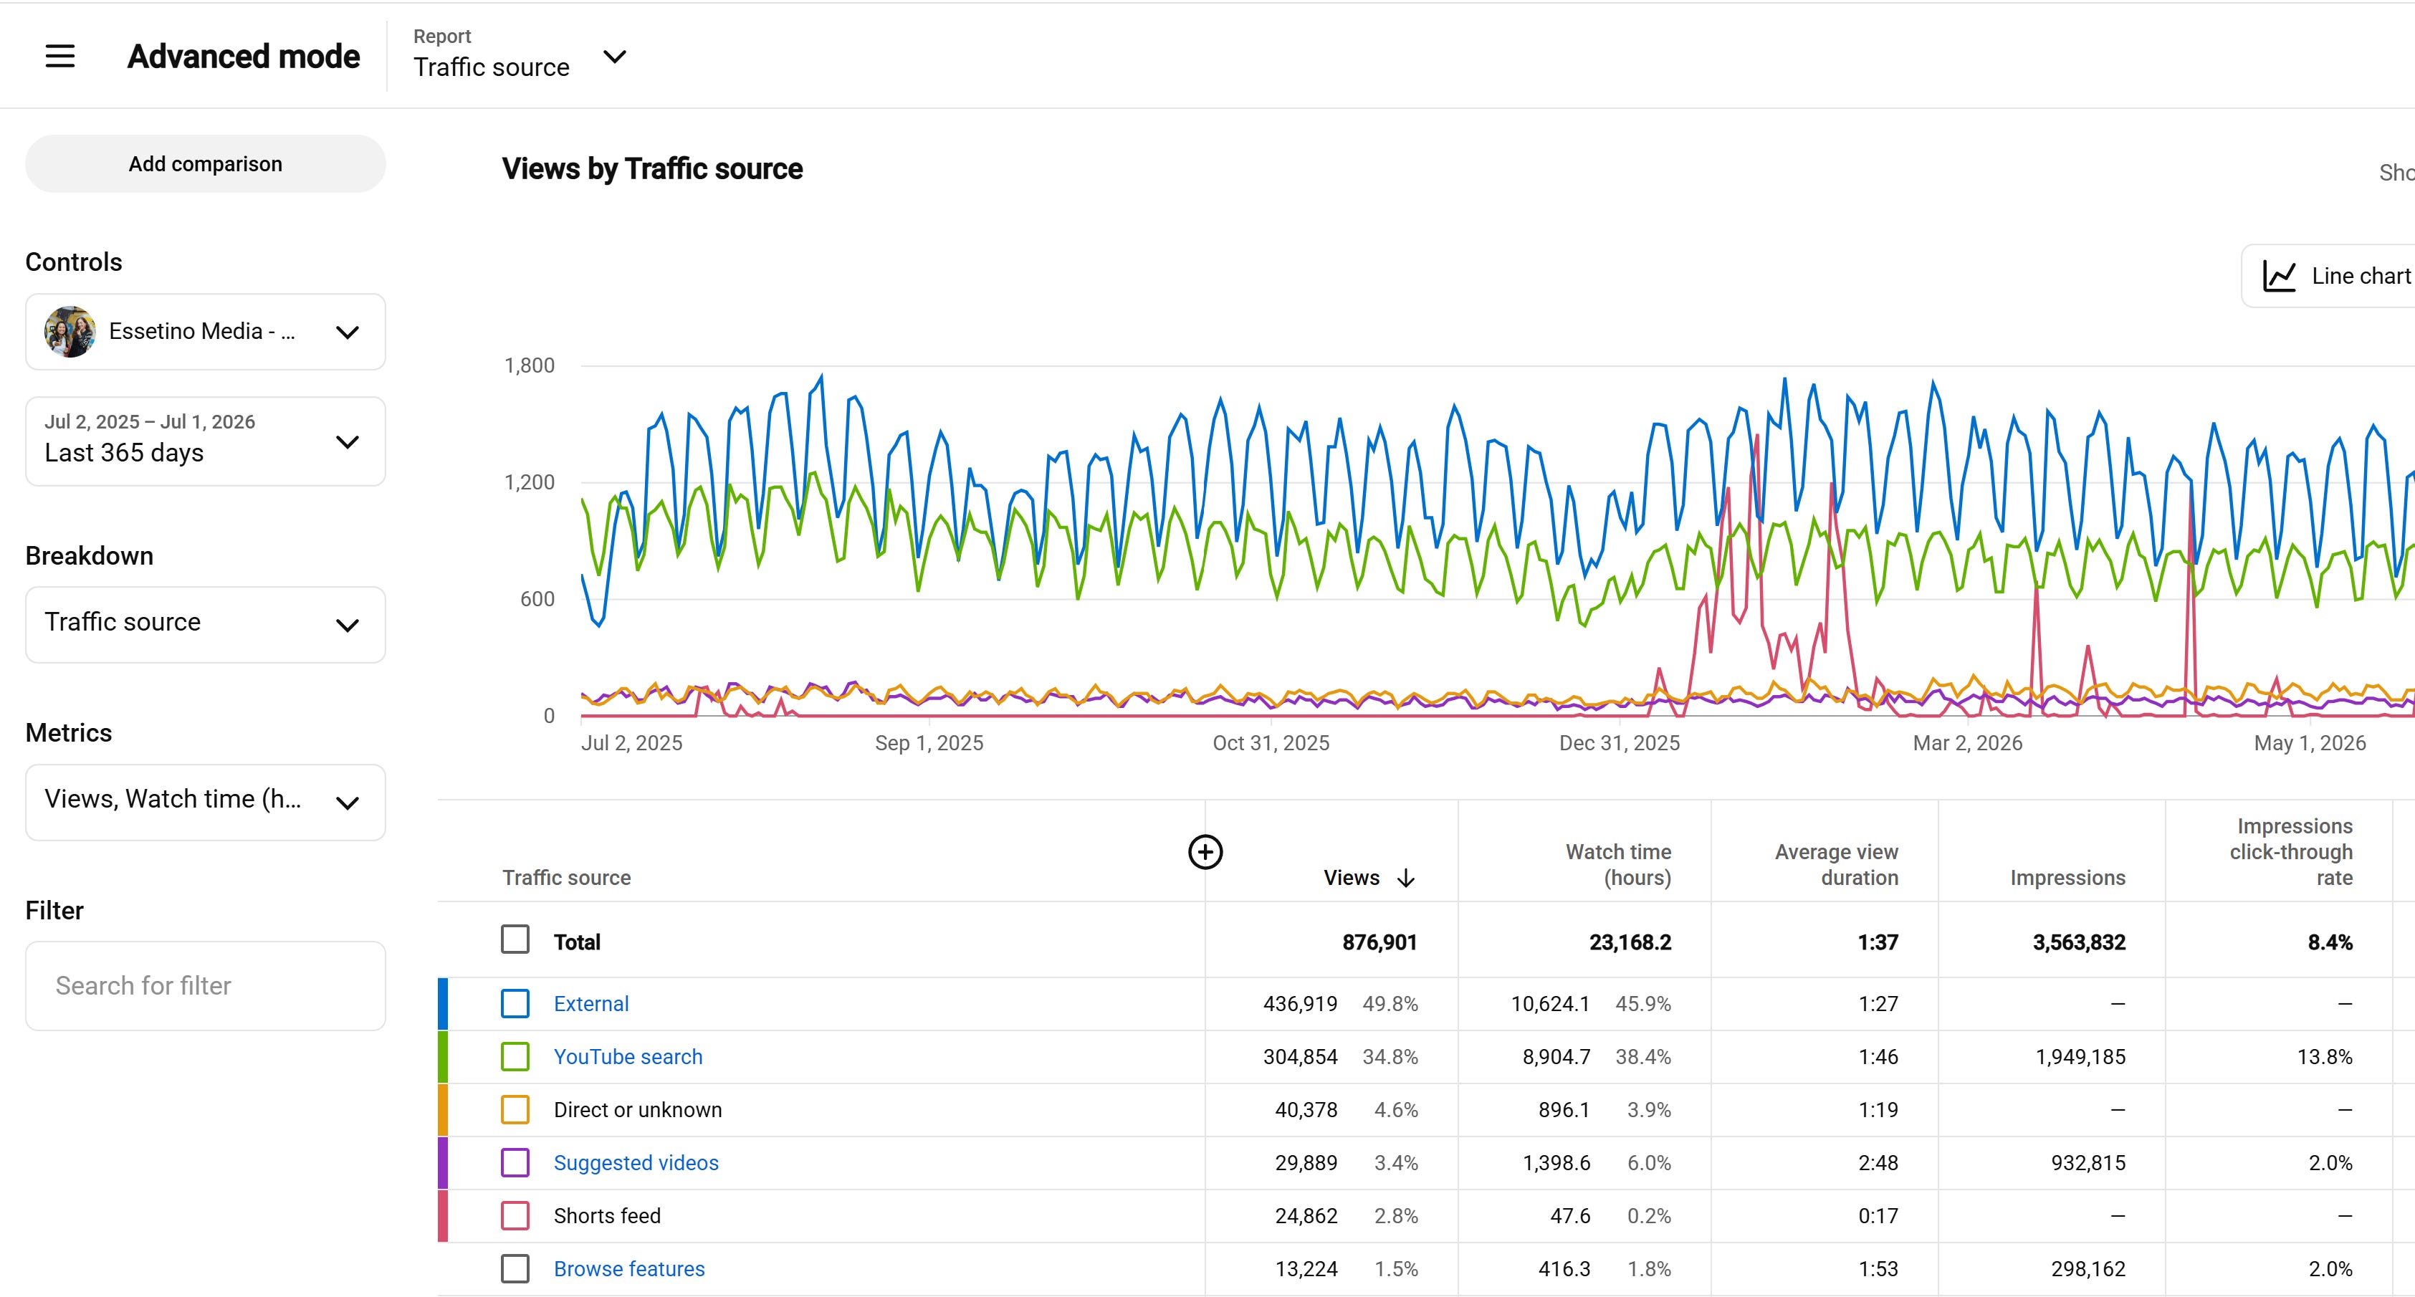Screen dimensions: 2415x1297
Task: Expand the Metrics Views, Watch time dropdown
Action: point(206,802)
